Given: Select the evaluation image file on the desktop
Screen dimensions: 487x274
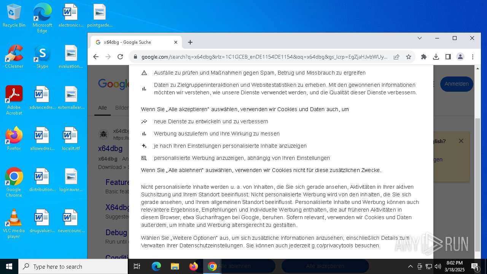Looking at the screenshot, I should coord(71,57).
